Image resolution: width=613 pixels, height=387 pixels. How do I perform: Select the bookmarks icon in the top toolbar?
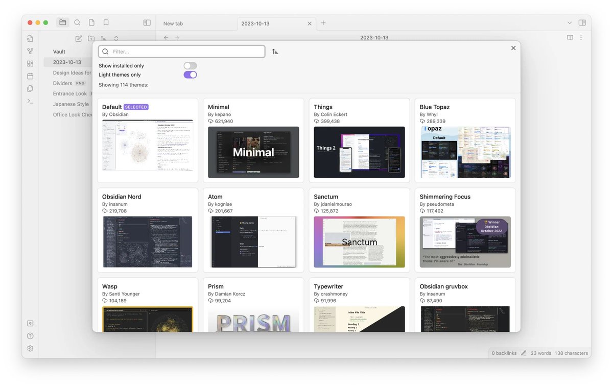(x=106, y=22)
